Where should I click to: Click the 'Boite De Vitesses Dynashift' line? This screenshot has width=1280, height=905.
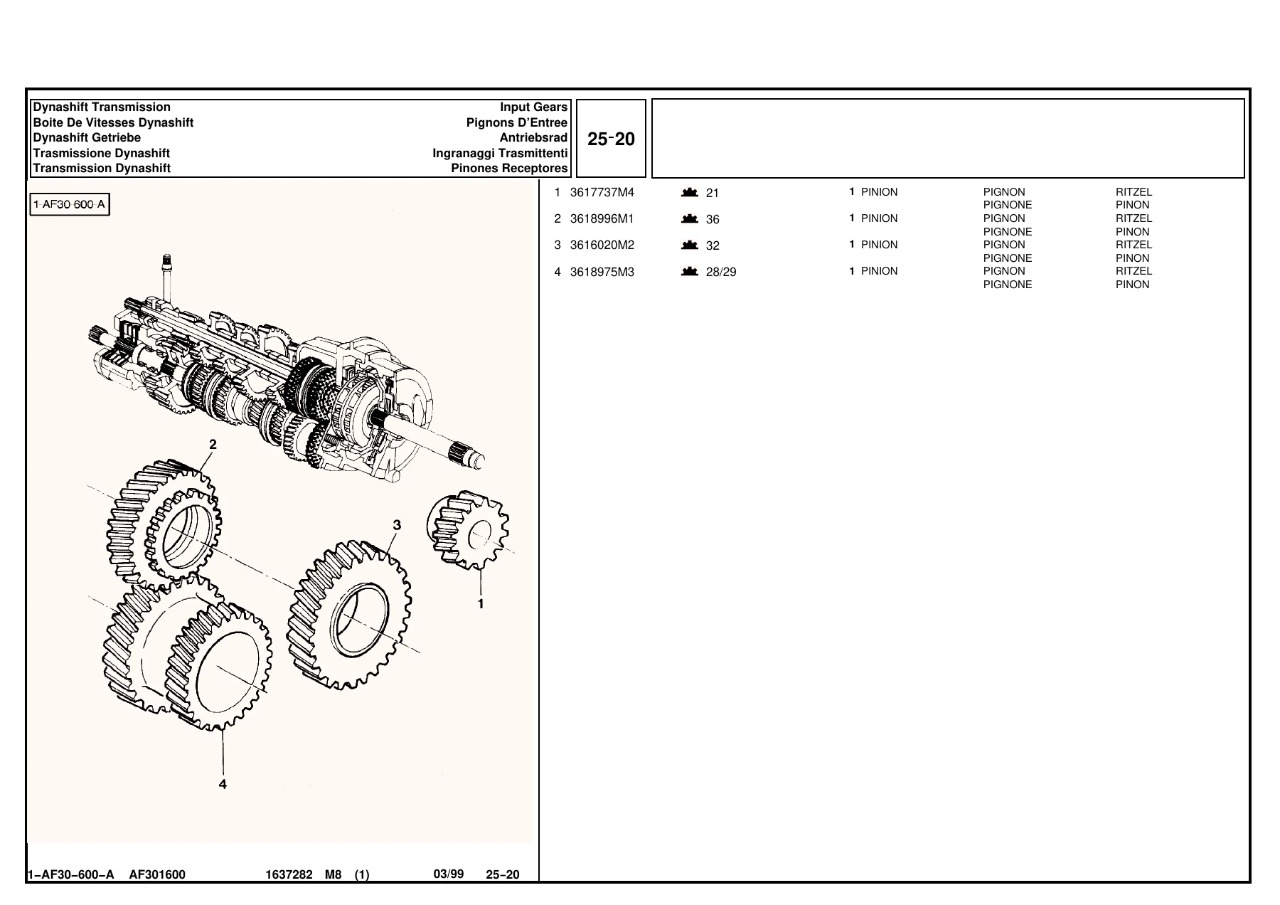(113, 122)
